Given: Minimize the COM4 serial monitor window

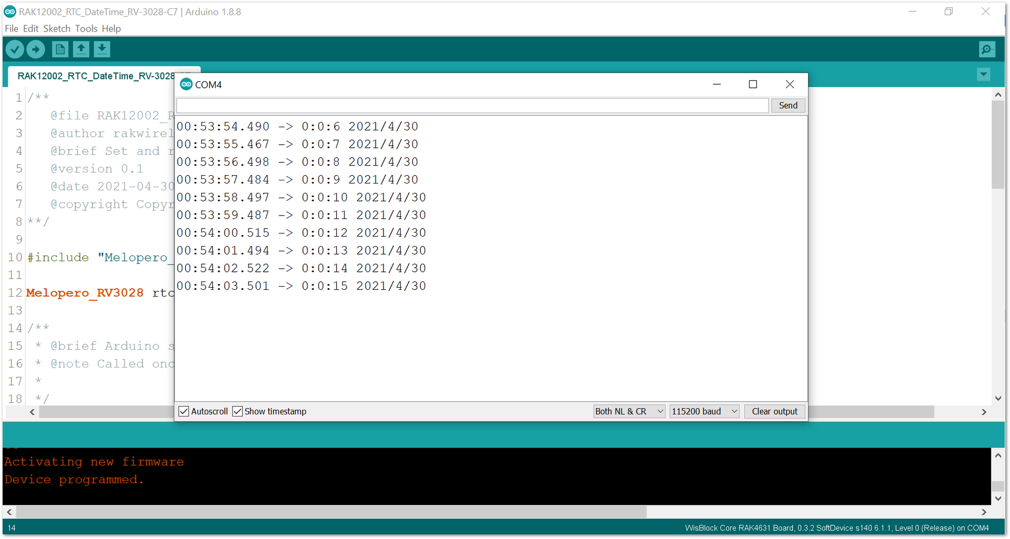Looking at the screenshot, I should (716, 84).
